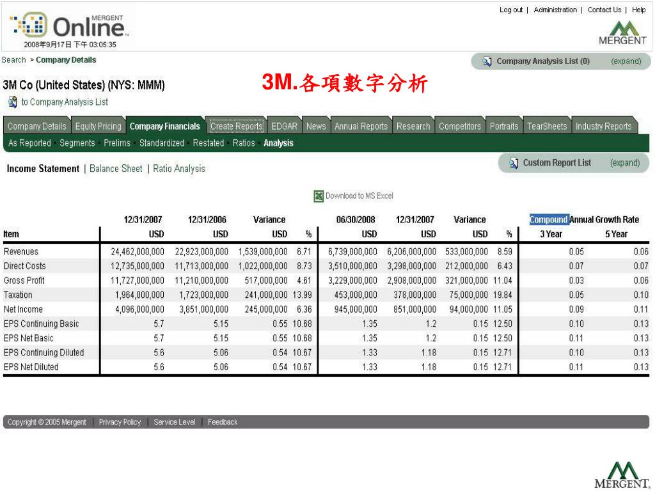Open the Service Level footer link
This screenshot has height=491, width=655.
tap(175, 422)
